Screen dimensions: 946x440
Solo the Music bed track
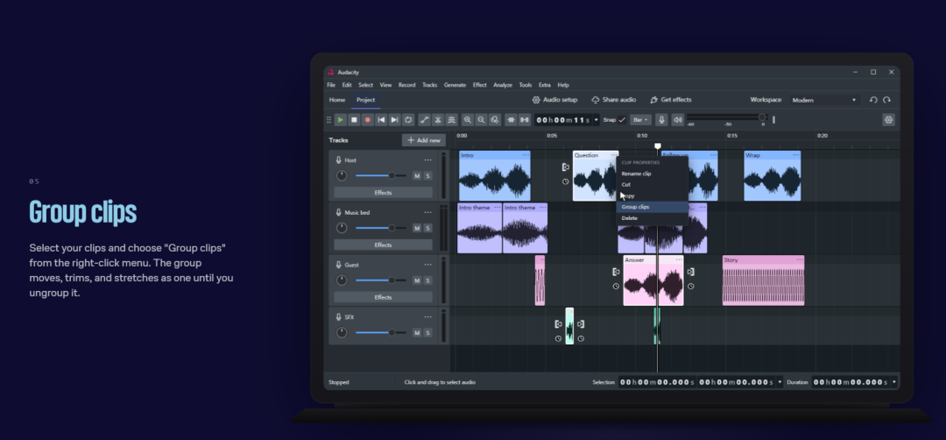click(x=427, y=228)
